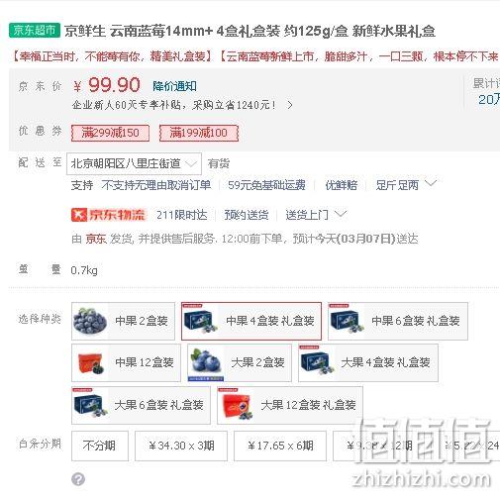Choose the ¥34.30 x 3期 installment plan
The image size is (500, 496).
(x=181, y=446)
